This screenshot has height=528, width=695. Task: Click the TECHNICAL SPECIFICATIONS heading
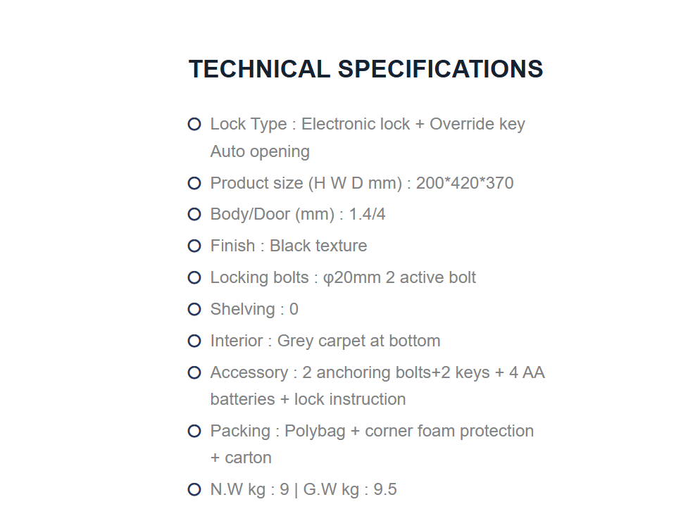point(365,69)
